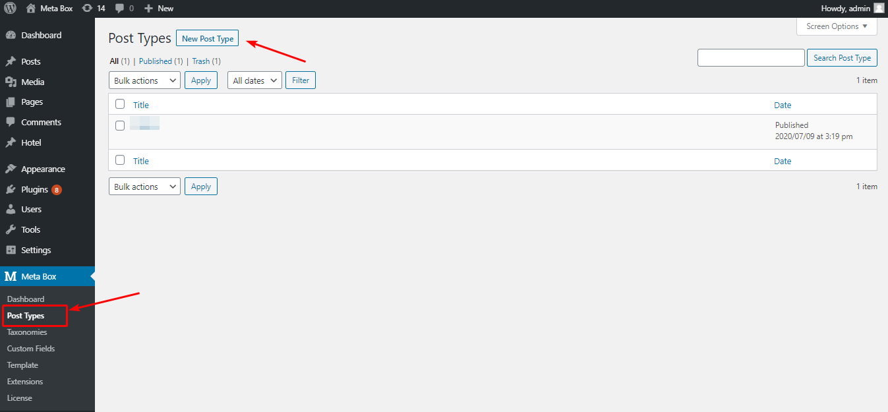Open the Pages menu label in sidebar
Image resolution: width=888 pixels, height=412 pixels.
pyautogui.click(x=32, y=102)
